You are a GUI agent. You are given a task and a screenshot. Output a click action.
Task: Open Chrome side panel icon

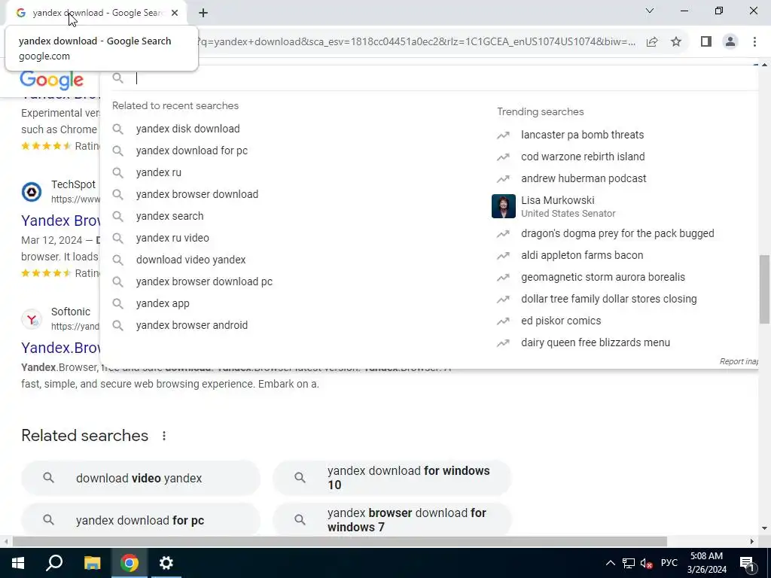pyautogui.click(x=706, y=42)
